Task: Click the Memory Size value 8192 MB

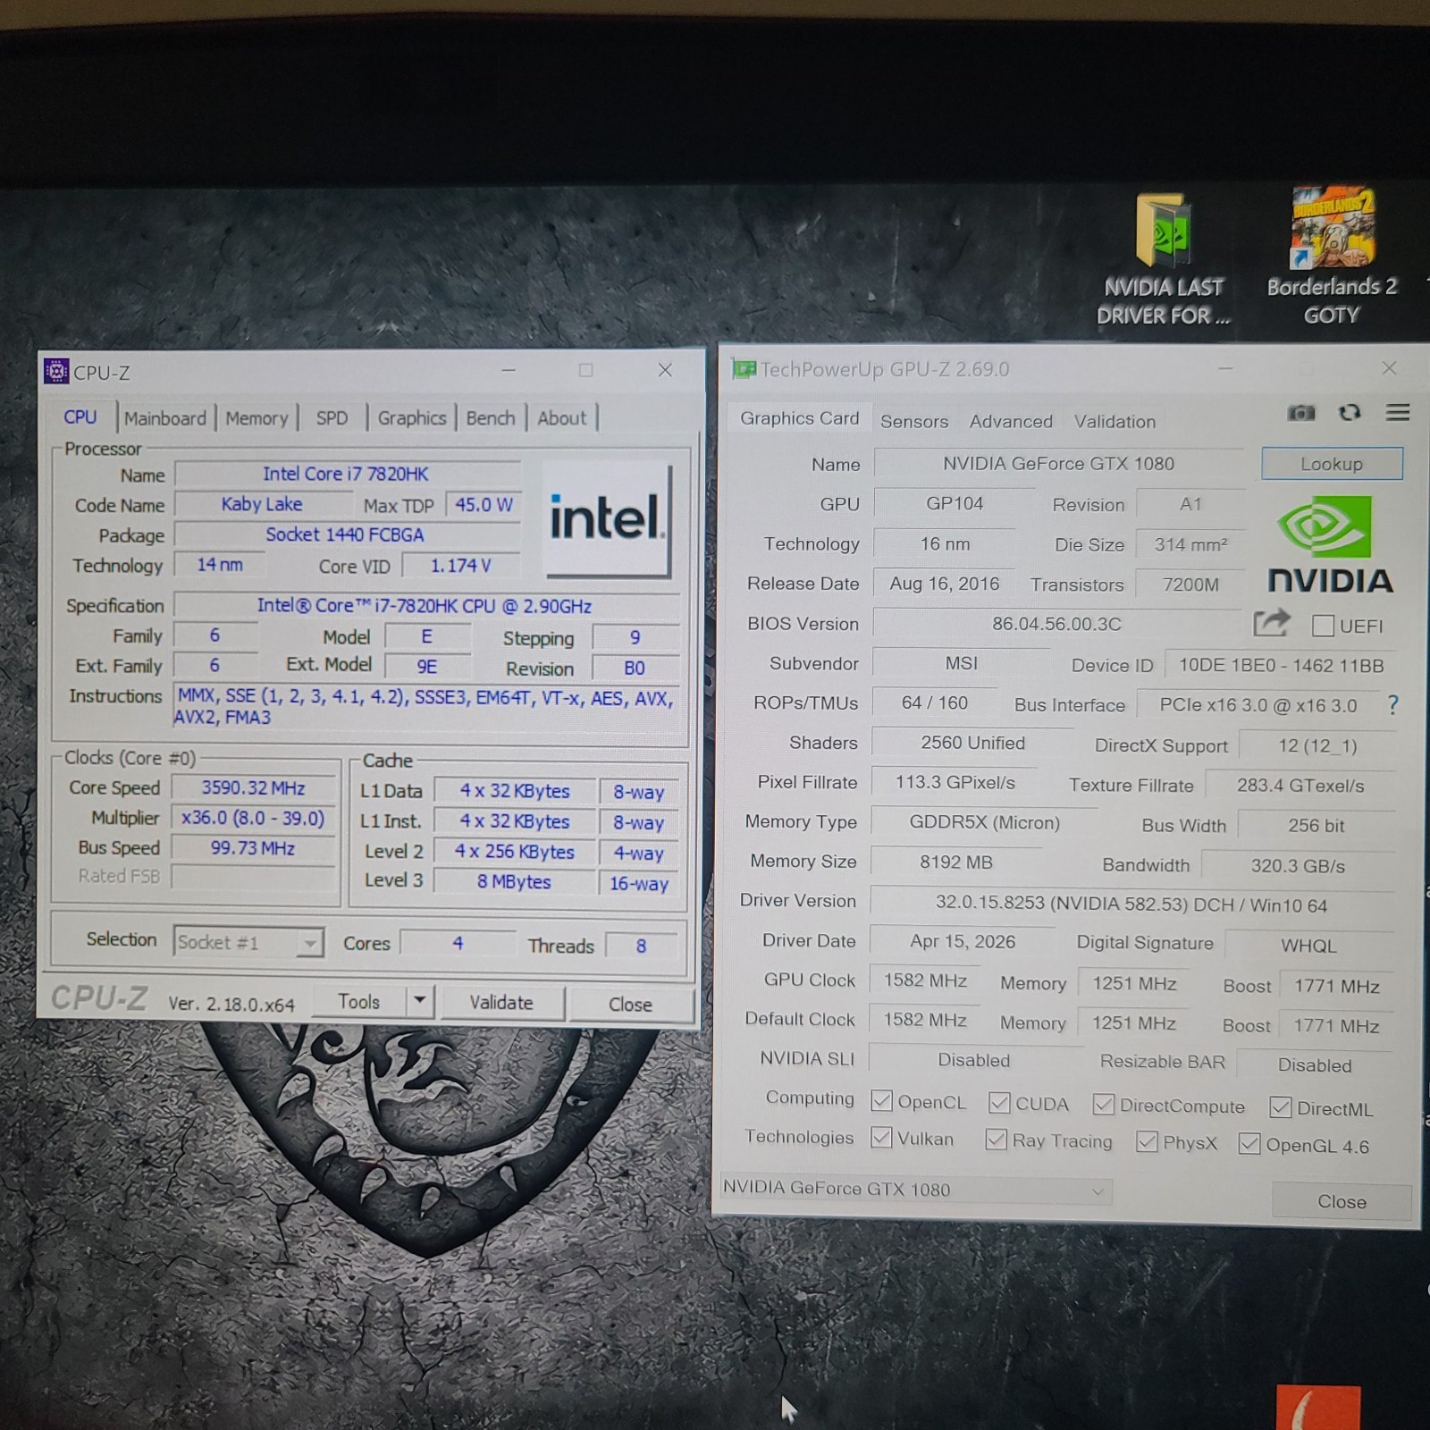Action: pyautogui.click(x=956, y=862)
